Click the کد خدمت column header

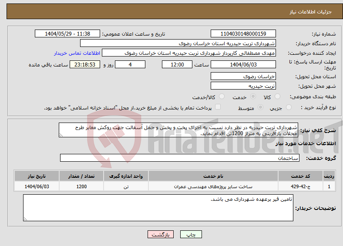click(x=300, y=176)
